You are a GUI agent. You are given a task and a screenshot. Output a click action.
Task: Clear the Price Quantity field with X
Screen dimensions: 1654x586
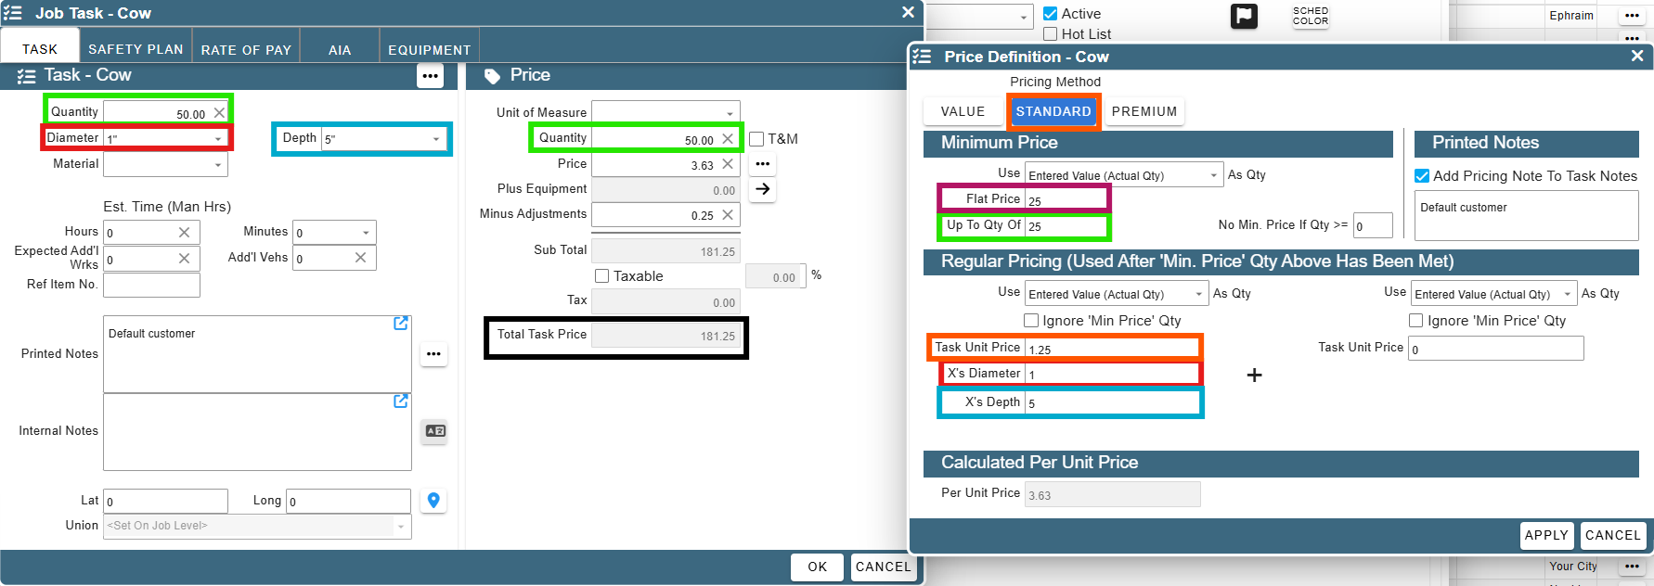[728, 139]
